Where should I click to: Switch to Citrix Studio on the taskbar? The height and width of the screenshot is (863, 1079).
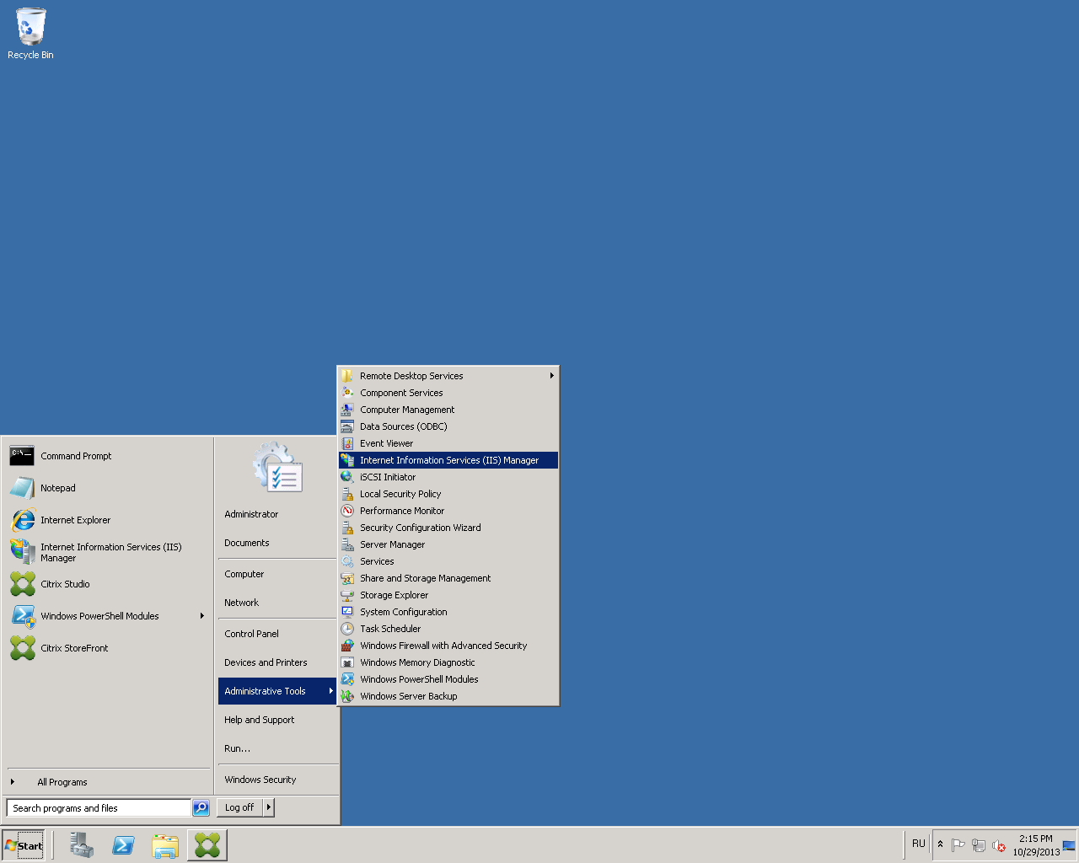click(207, 845)
